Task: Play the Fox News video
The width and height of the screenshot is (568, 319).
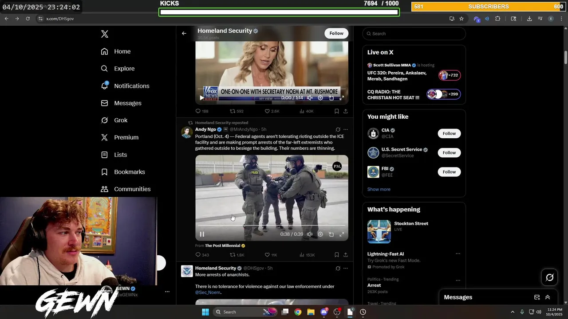Action: (202, 98)
